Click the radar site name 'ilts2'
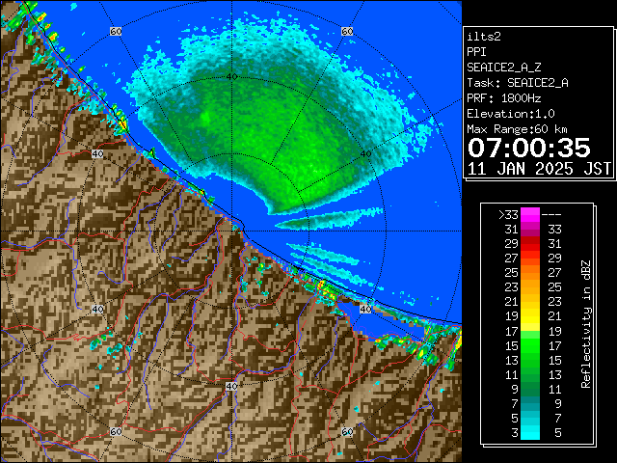 pos(484,37)
